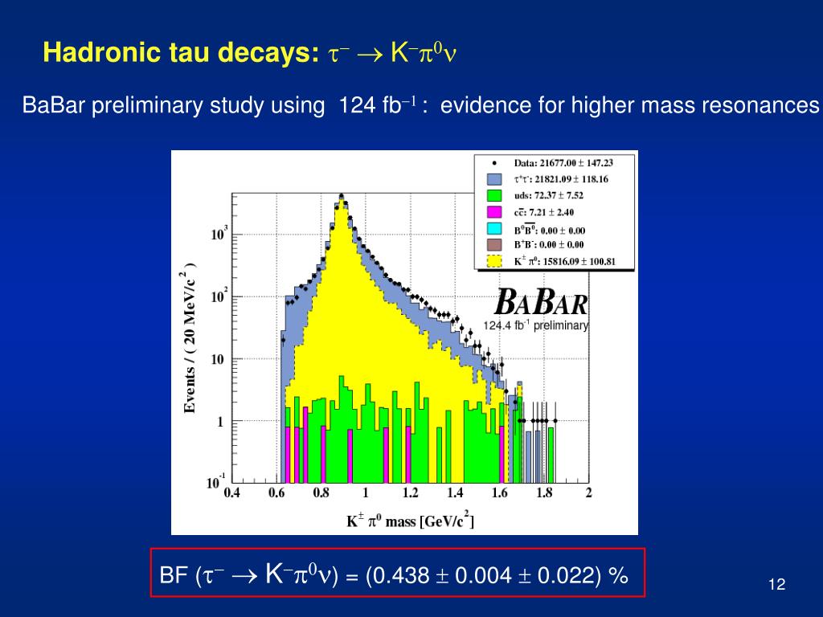Click the magenta legend swatch for cc̄

(x=494, y=212)
